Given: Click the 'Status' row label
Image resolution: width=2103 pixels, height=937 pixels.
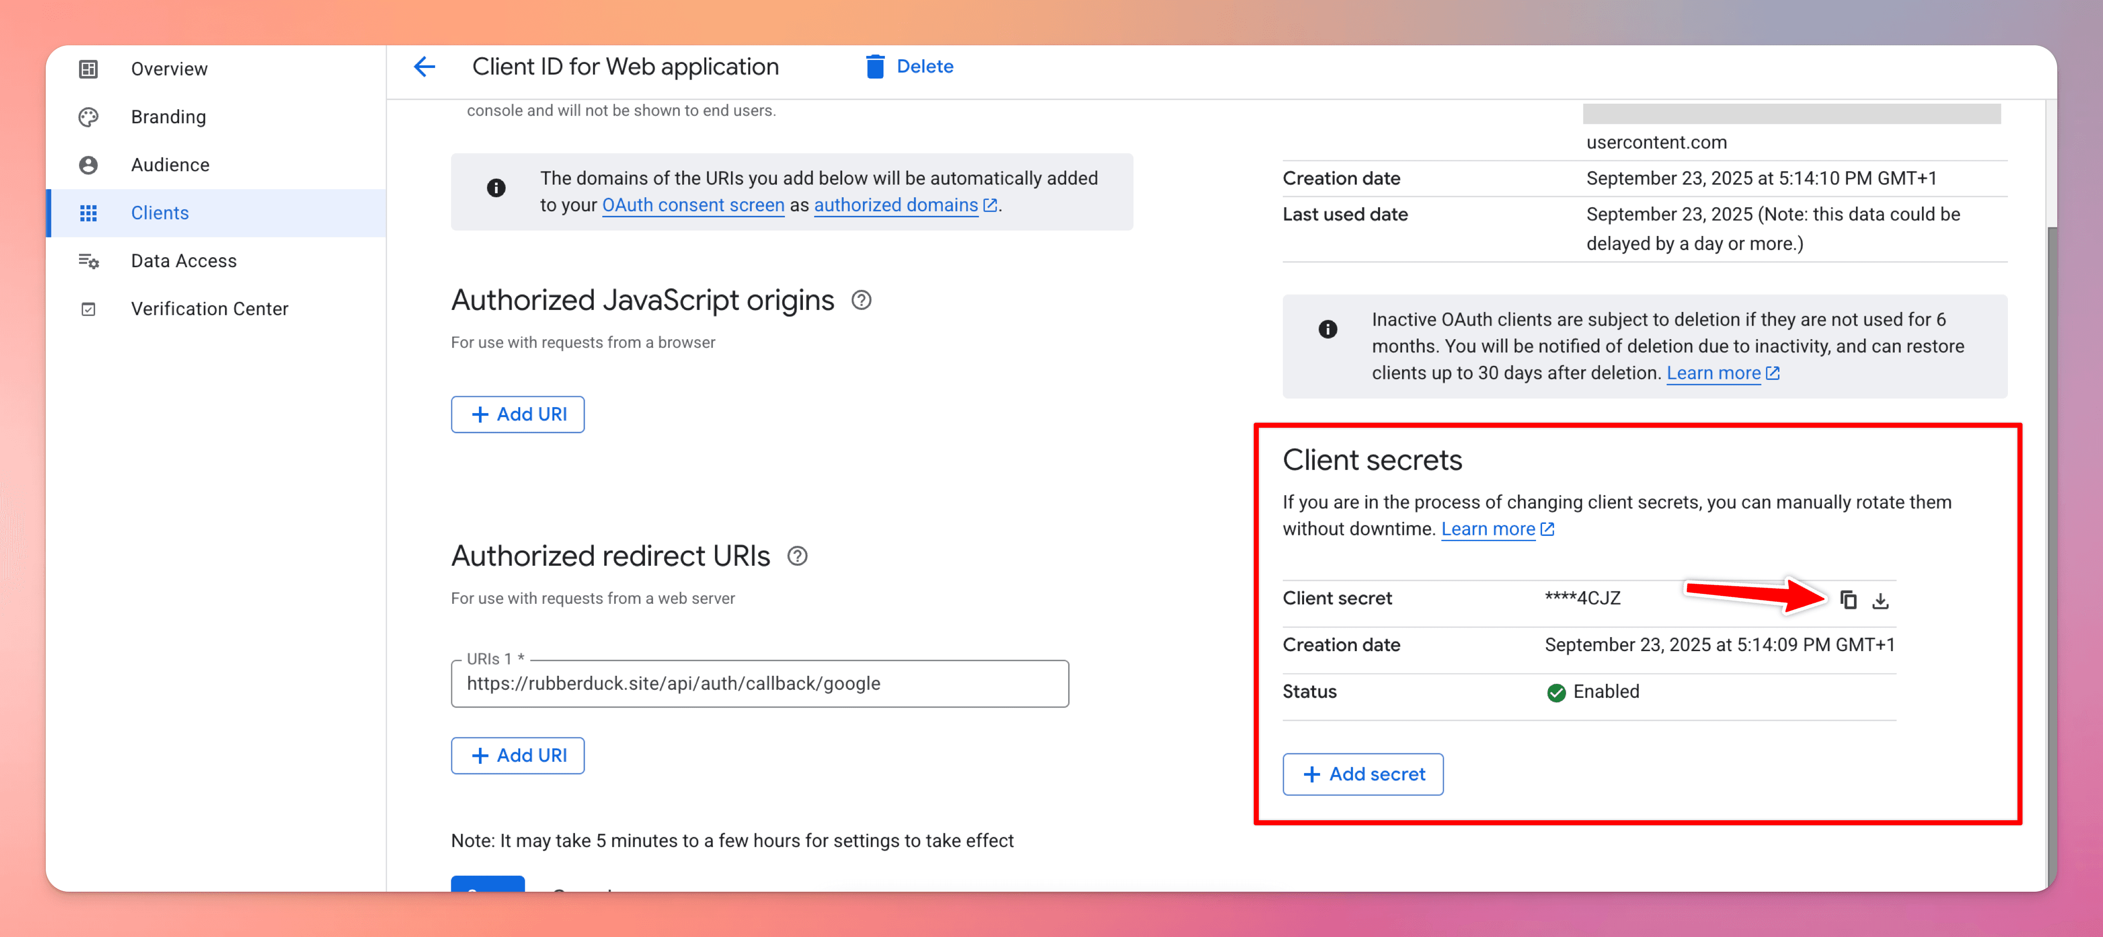Looking at the screenshot, I should point(1310,692).
